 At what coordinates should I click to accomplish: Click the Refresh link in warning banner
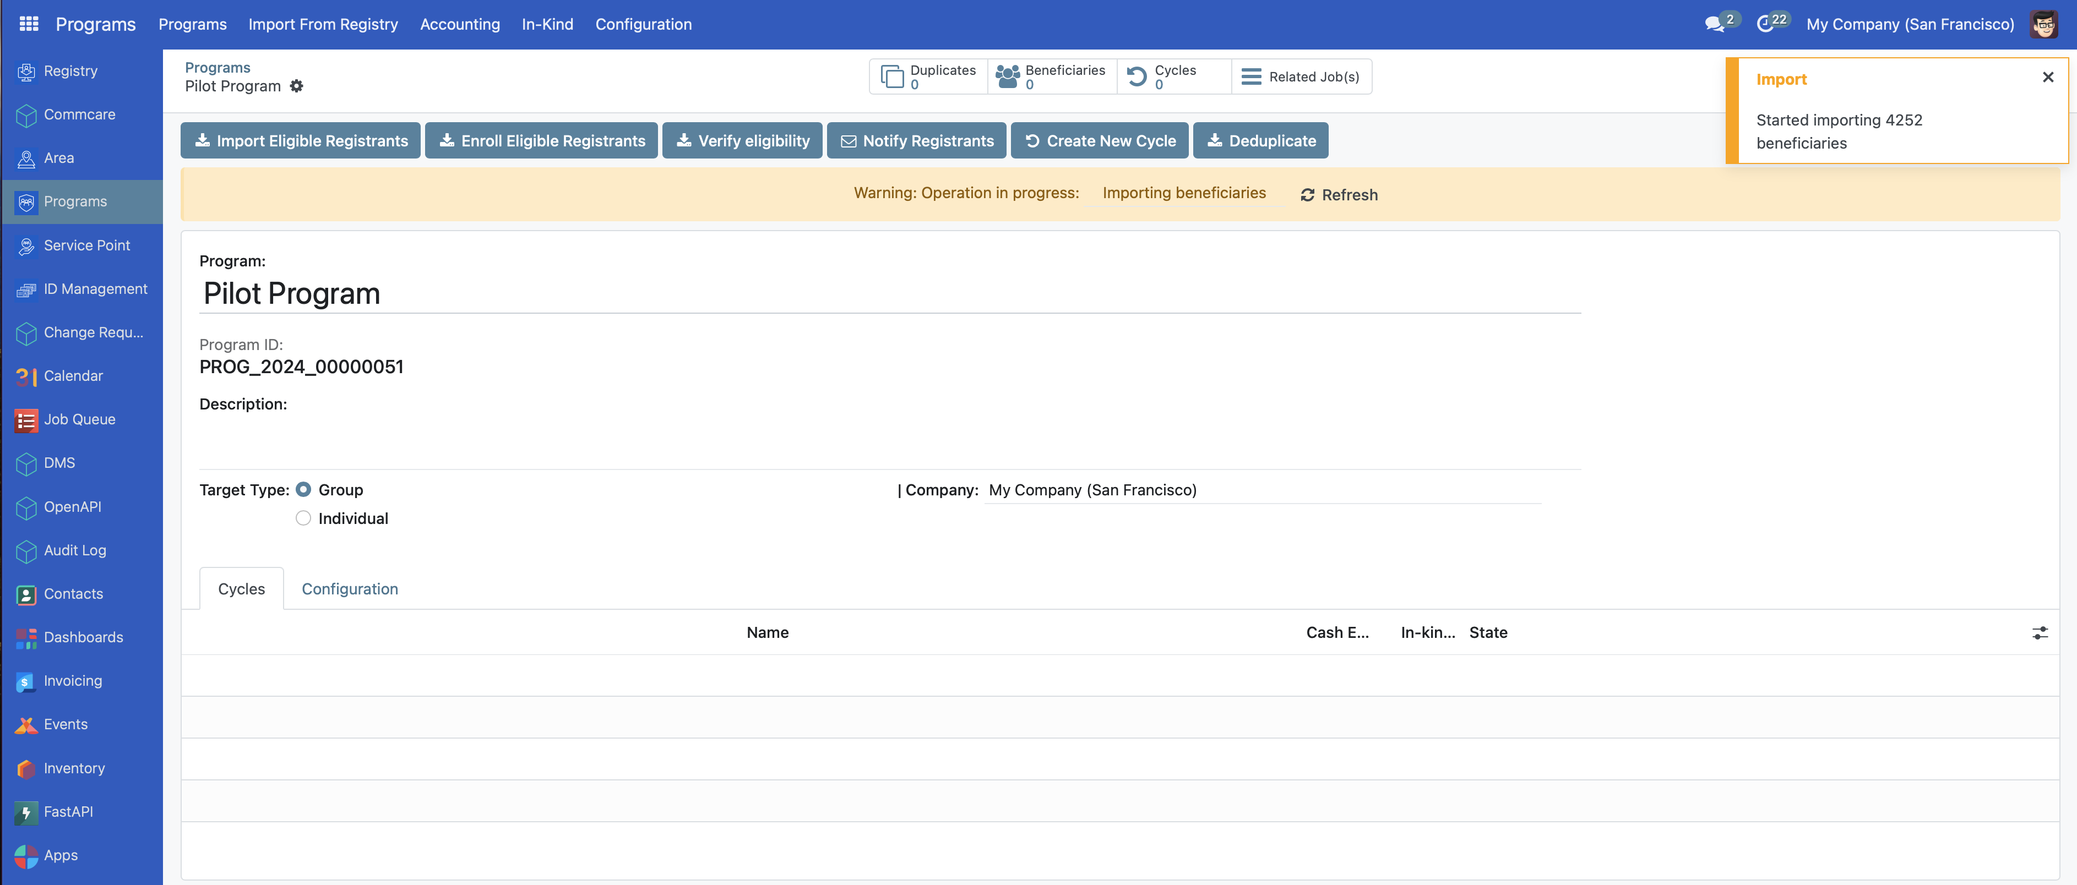tap(1339, 194)
